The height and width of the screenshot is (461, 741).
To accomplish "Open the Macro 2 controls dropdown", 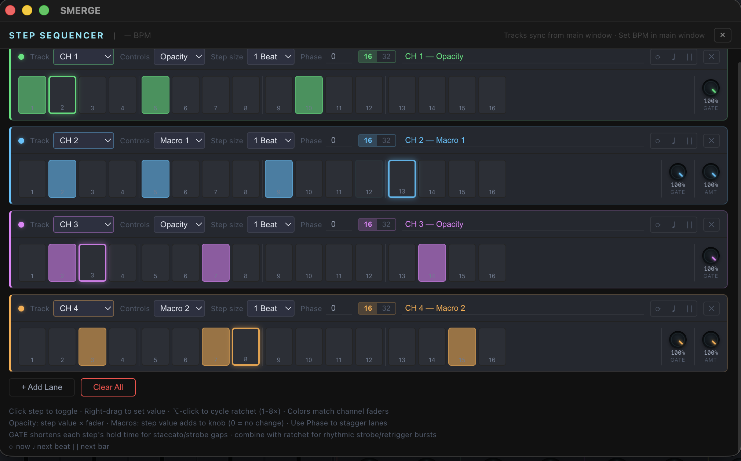I will point(179,309).
